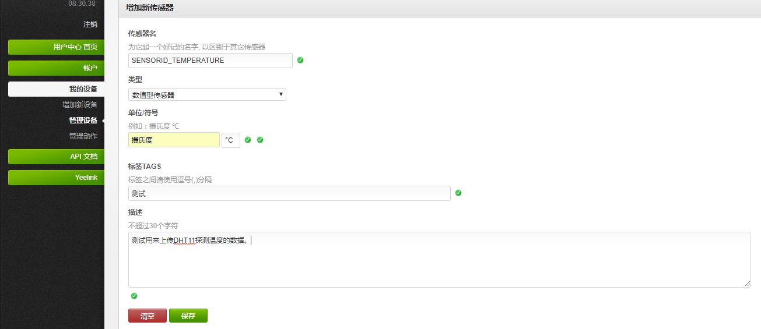Click the 增加新传感器 panel heading
The height and width of the screenshot is (329, 761).
pos(150,8)
